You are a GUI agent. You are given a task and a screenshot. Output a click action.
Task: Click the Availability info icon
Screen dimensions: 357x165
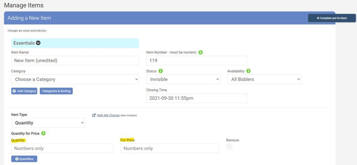click(x=249, y=71)
